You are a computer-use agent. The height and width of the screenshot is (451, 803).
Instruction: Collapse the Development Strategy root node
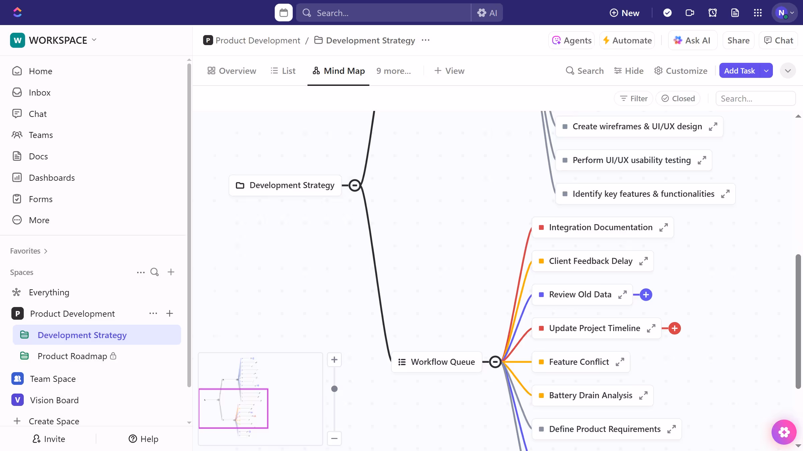[355, 185]
